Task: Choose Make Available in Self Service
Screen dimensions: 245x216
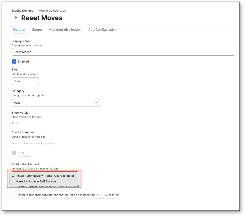Action: [36, 181]
